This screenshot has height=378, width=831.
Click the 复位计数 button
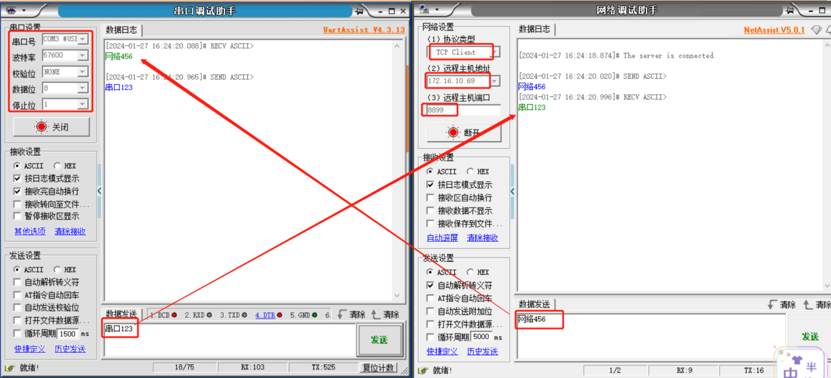(x=378, y=368)
